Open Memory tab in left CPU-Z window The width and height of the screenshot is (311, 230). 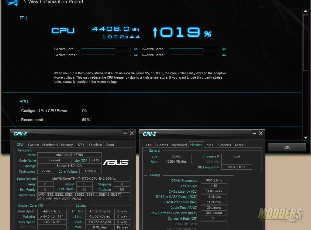click(67, 145)
